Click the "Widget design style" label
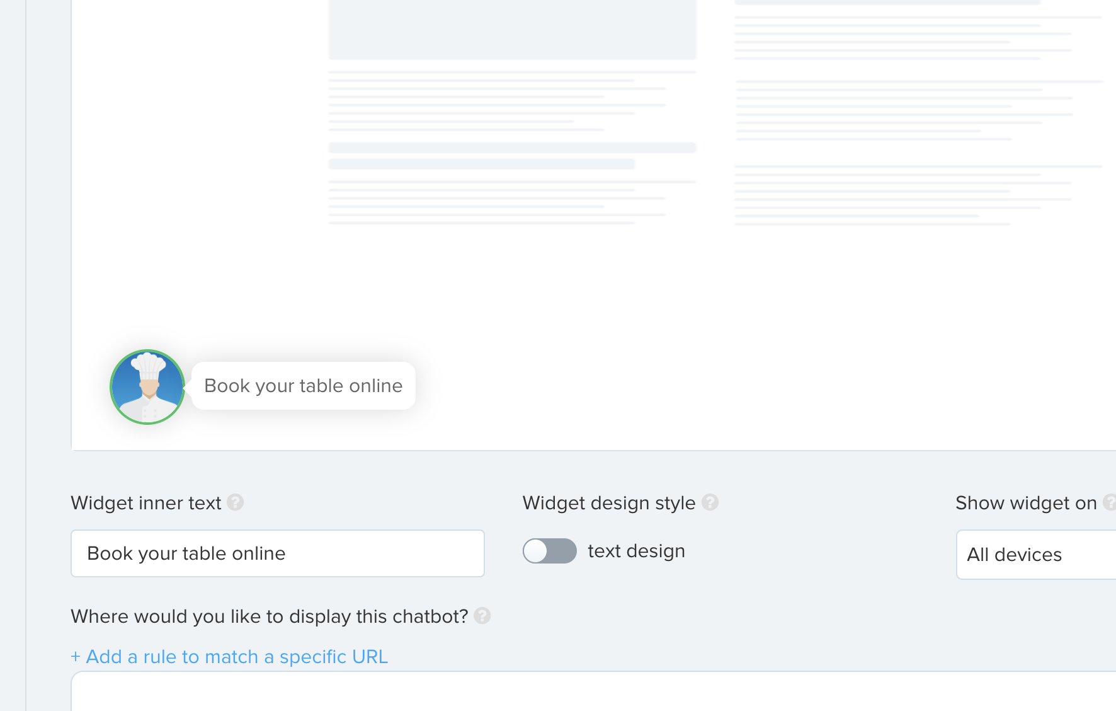This screenshot has height=711, width=1116. (x=609, y=503)
